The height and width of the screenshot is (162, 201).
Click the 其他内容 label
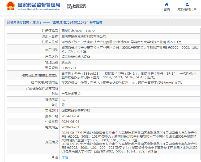coord(52,100)
